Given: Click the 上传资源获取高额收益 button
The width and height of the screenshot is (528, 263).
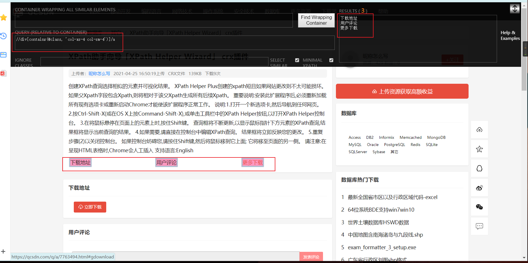Looking at the screenshot, I should tap(402, 91).
